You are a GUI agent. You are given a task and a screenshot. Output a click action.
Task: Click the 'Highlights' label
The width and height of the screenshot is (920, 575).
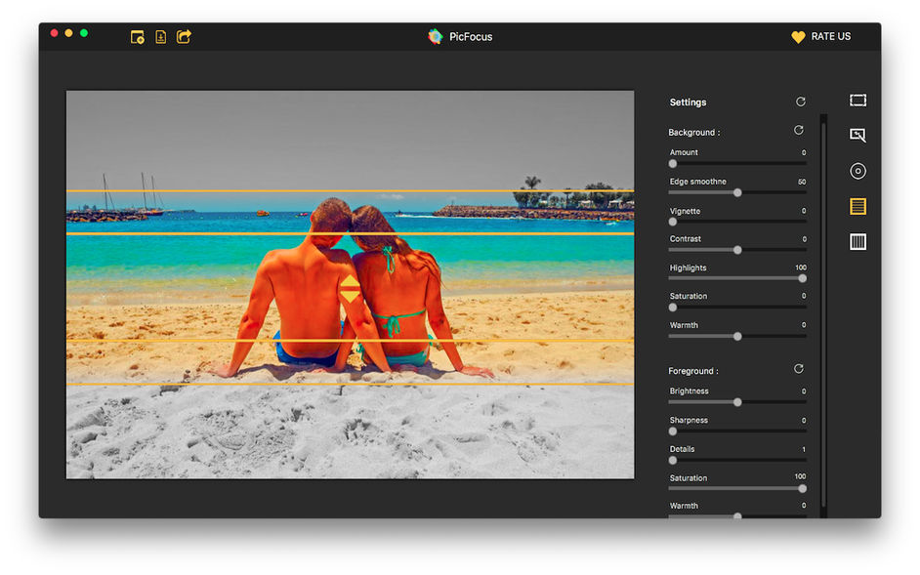coord(688,267)
